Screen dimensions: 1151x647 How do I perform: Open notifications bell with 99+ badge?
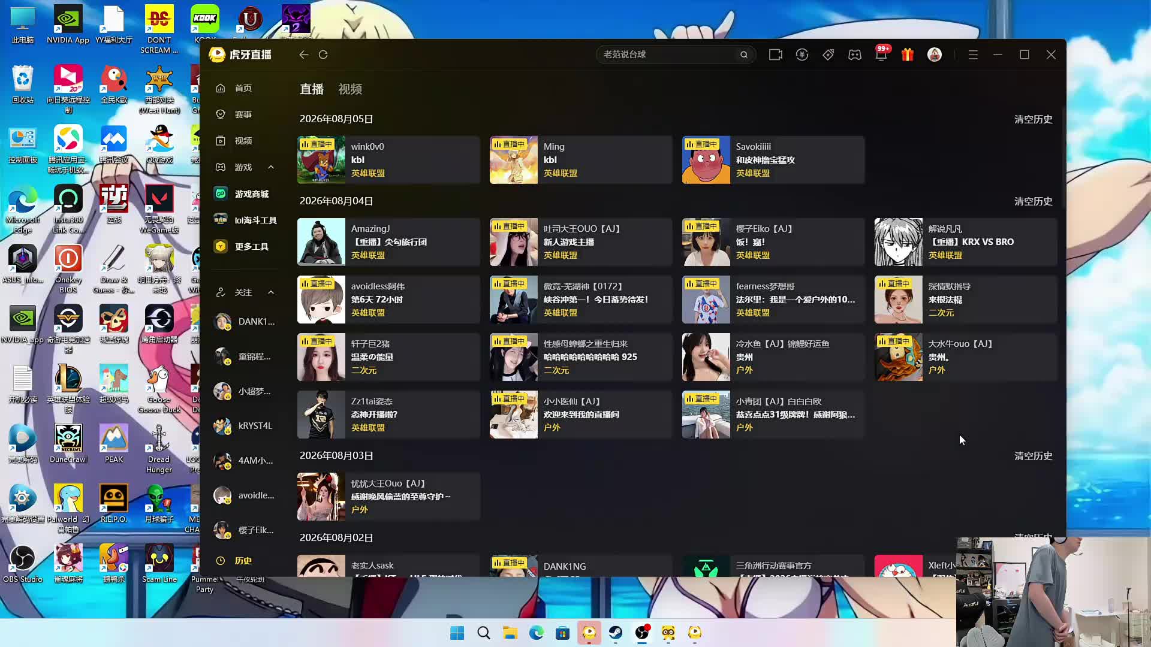(882, 53)
